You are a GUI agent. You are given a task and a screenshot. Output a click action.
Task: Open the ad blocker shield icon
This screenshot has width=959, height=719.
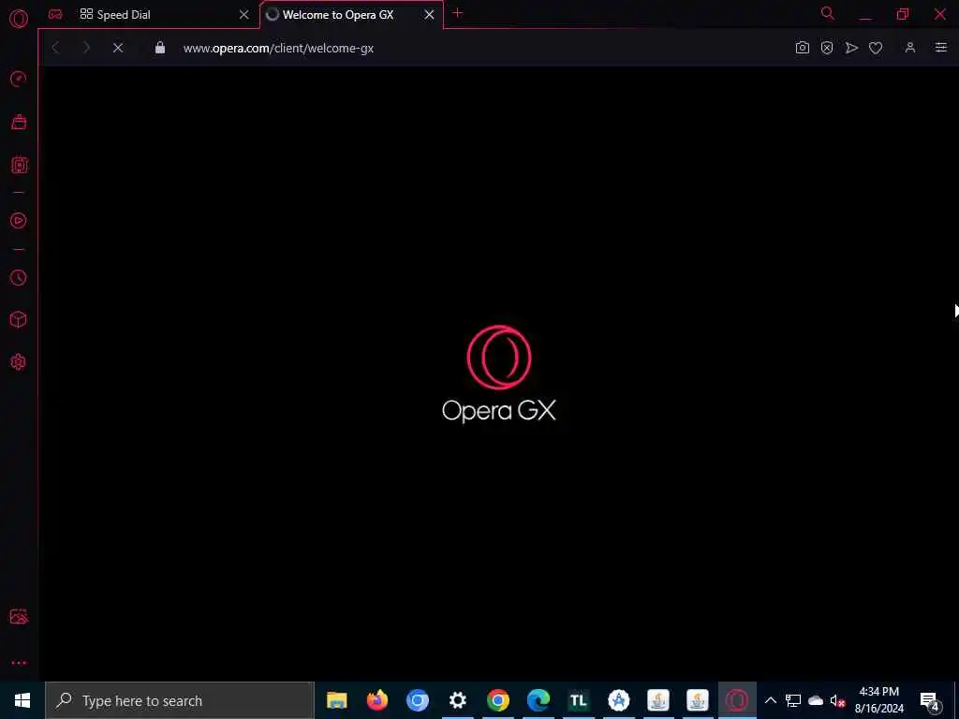coord(827,48)
